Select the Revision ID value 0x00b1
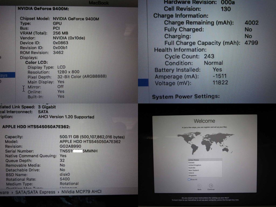This screenshot has height=207, width=276. pos(60,48)
